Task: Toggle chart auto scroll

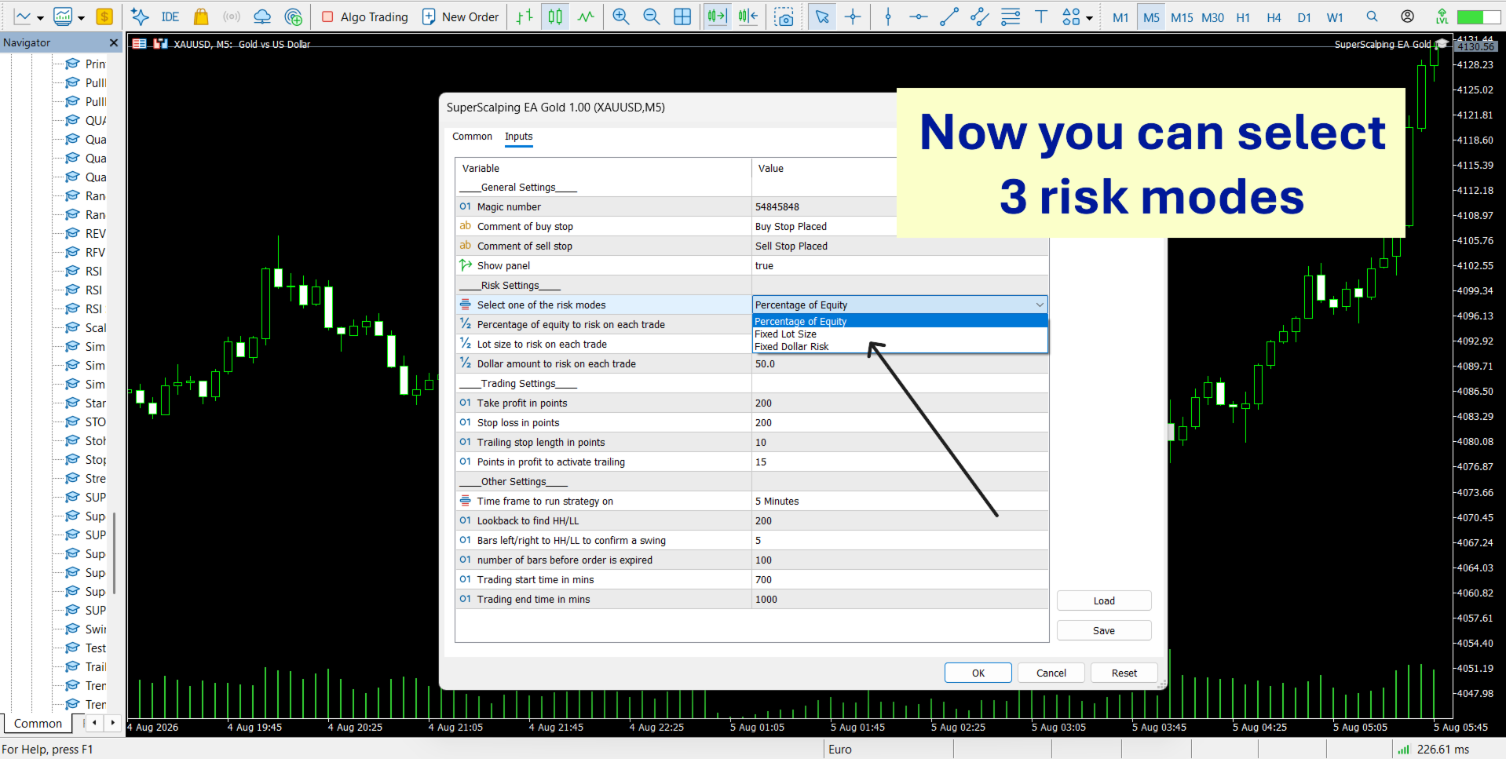Action: tap(748, 16)
